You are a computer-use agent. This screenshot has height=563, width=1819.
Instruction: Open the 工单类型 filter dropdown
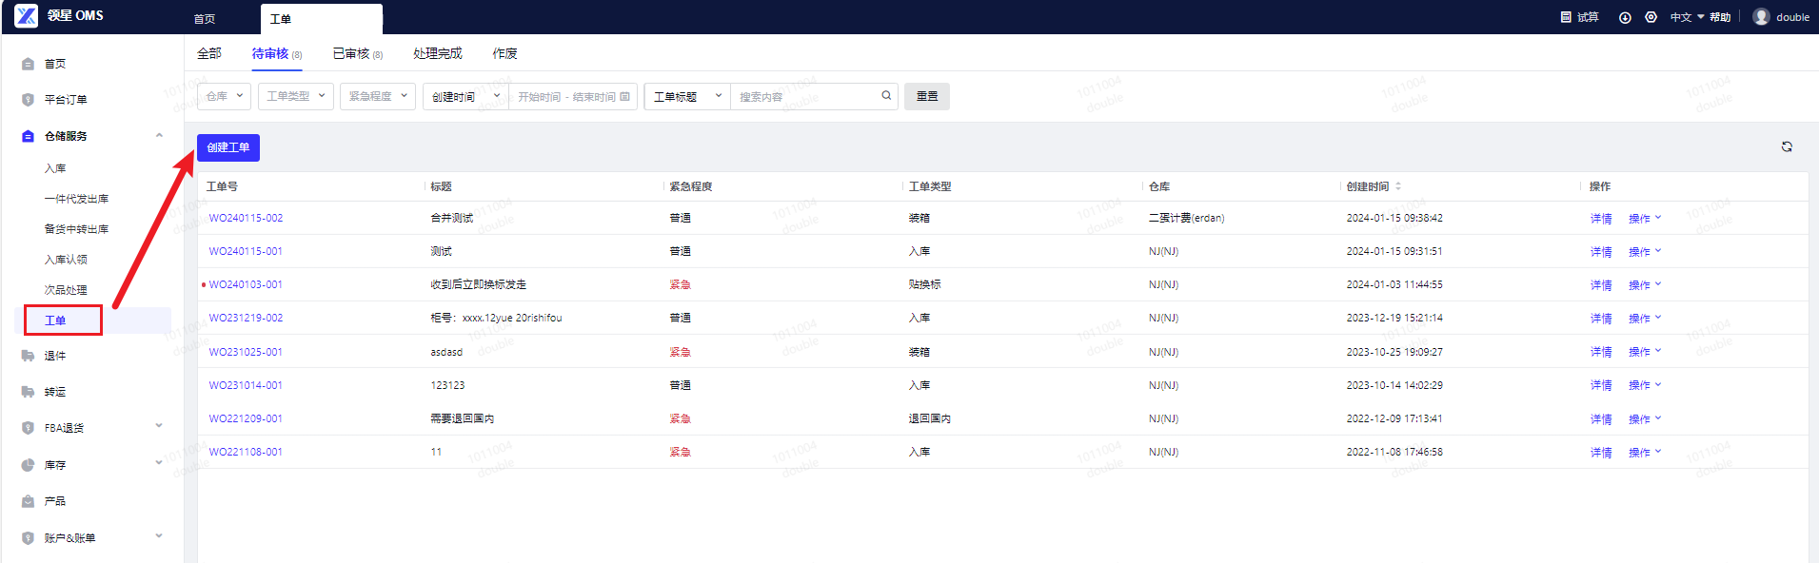tap(296, 96)
